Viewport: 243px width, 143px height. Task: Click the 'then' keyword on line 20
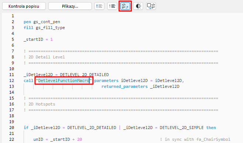[211, 128]
